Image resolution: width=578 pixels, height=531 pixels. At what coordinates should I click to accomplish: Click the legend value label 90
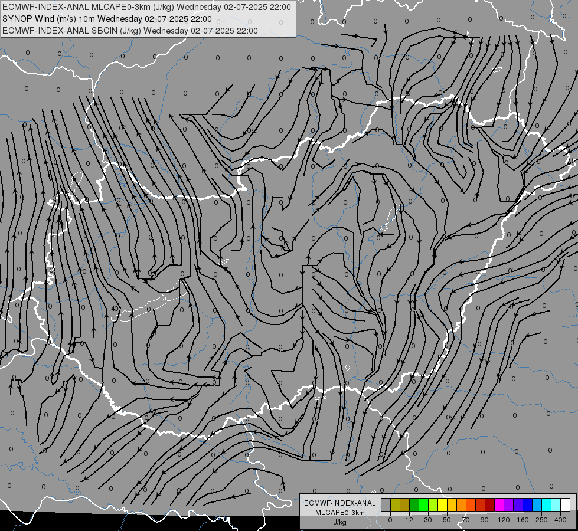click(x=484, y=520)
